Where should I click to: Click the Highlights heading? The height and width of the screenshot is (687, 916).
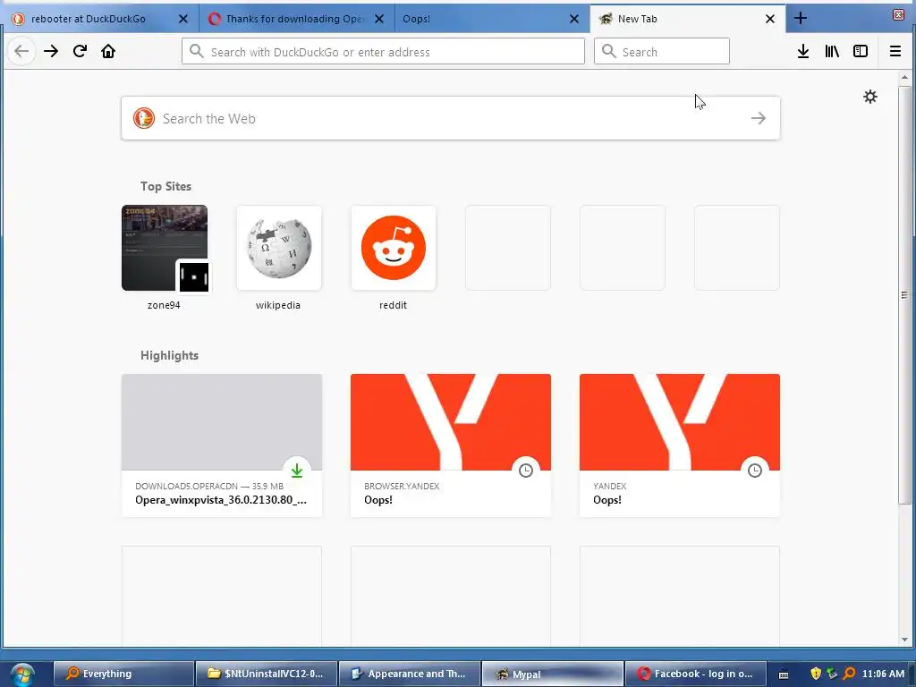169,355
